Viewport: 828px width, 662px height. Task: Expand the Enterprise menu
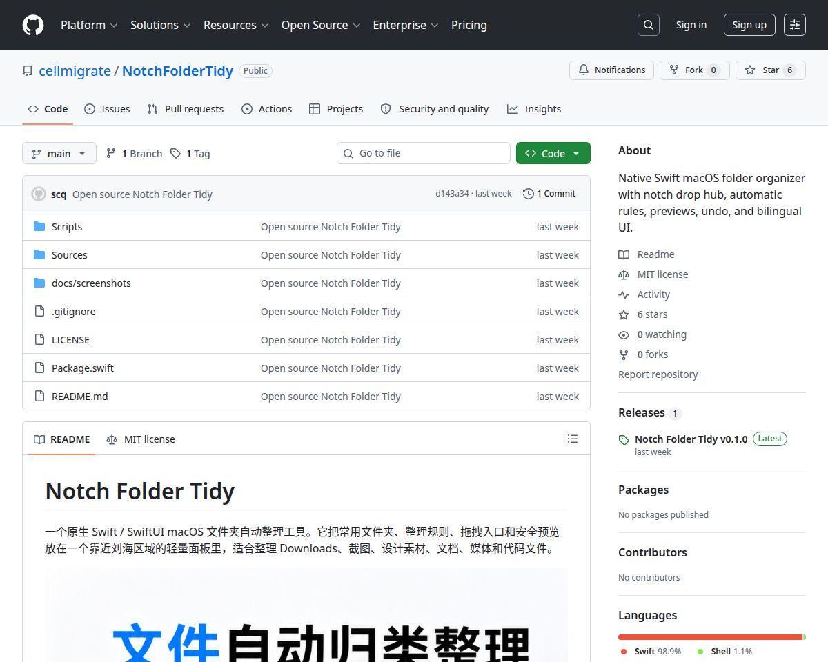pyautogui.click(x=406, y=25)
